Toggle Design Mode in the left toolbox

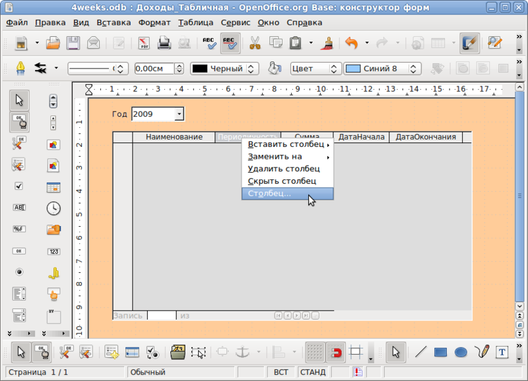click(x=20, y=122)
